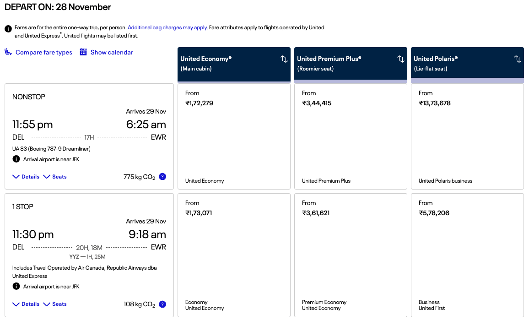Expand Seats for the 1 stop flight
Viewport: 529px width, 320px height.
coord(55,304)
